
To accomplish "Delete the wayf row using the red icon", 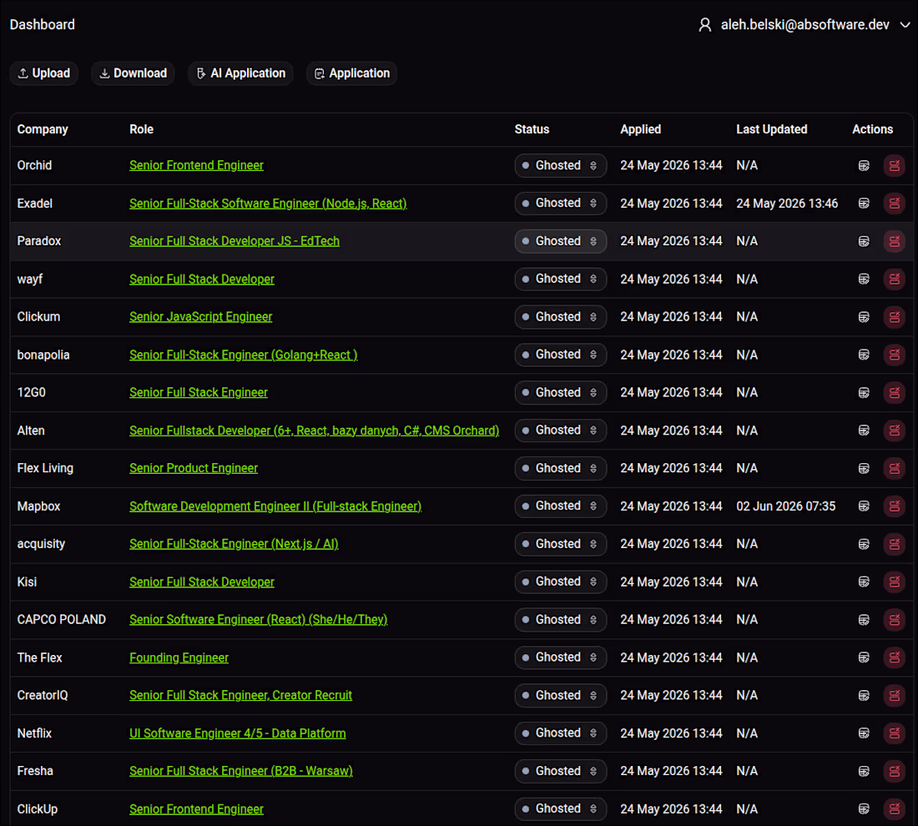I will [x=894, y=280].
